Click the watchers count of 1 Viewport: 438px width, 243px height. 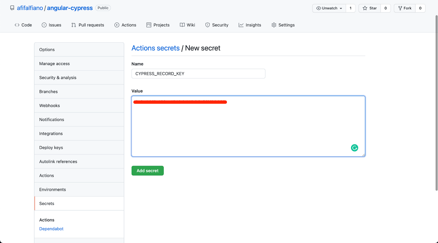point(350,8)
